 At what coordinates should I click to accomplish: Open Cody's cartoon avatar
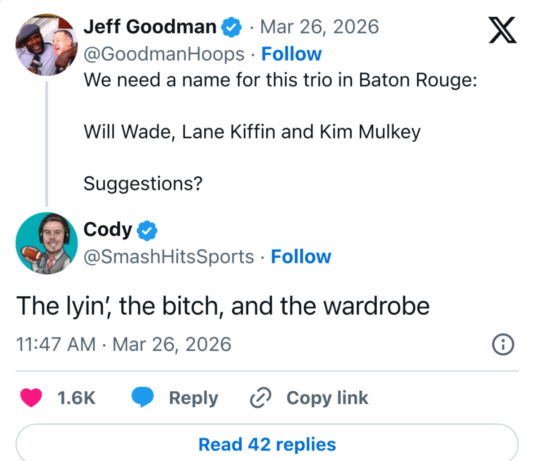tap(46, 243)
